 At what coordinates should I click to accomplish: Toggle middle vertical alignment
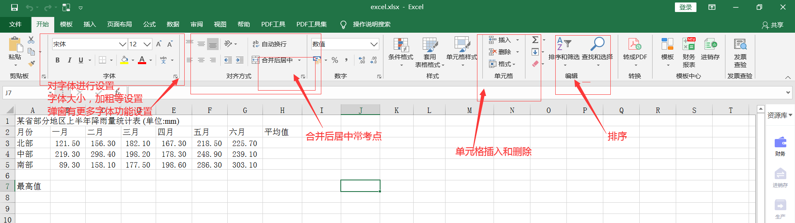pyautogui.click(x=201, y=44)
